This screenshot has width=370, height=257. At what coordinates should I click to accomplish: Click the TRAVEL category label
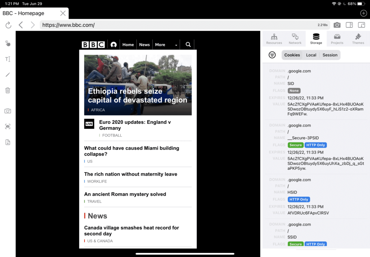click(x=94, y=201)
